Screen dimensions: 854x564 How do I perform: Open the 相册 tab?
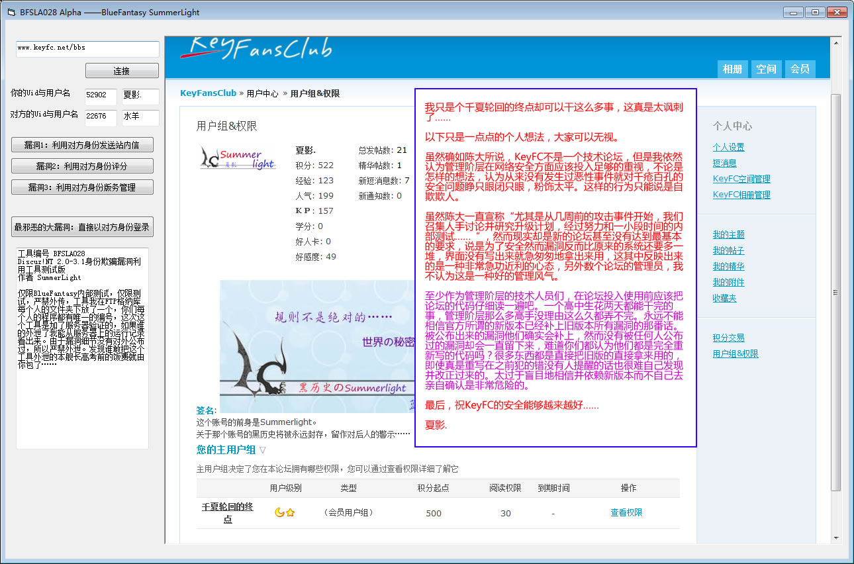click(x=732, y=69)
